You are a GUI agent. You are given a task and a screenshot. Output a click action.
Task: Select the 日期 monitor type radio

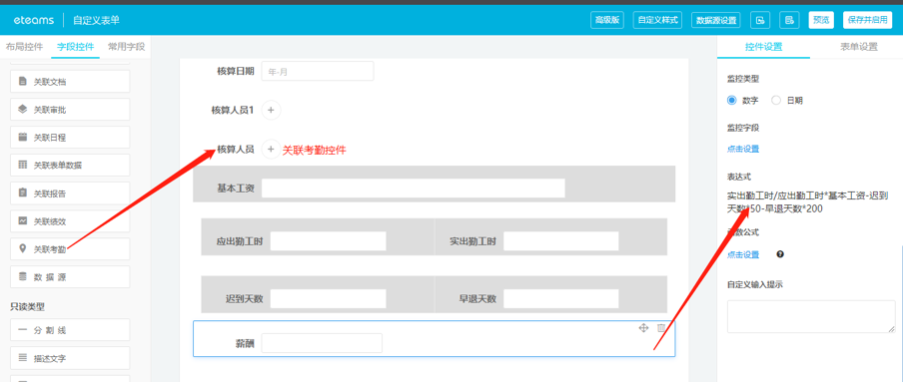[x=776, y=100]
